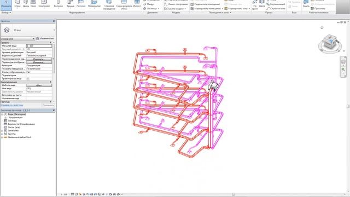Viewport: 350px width, 197px height.
Task: Expand the Группы tree node
Action: tap(2, 134)
